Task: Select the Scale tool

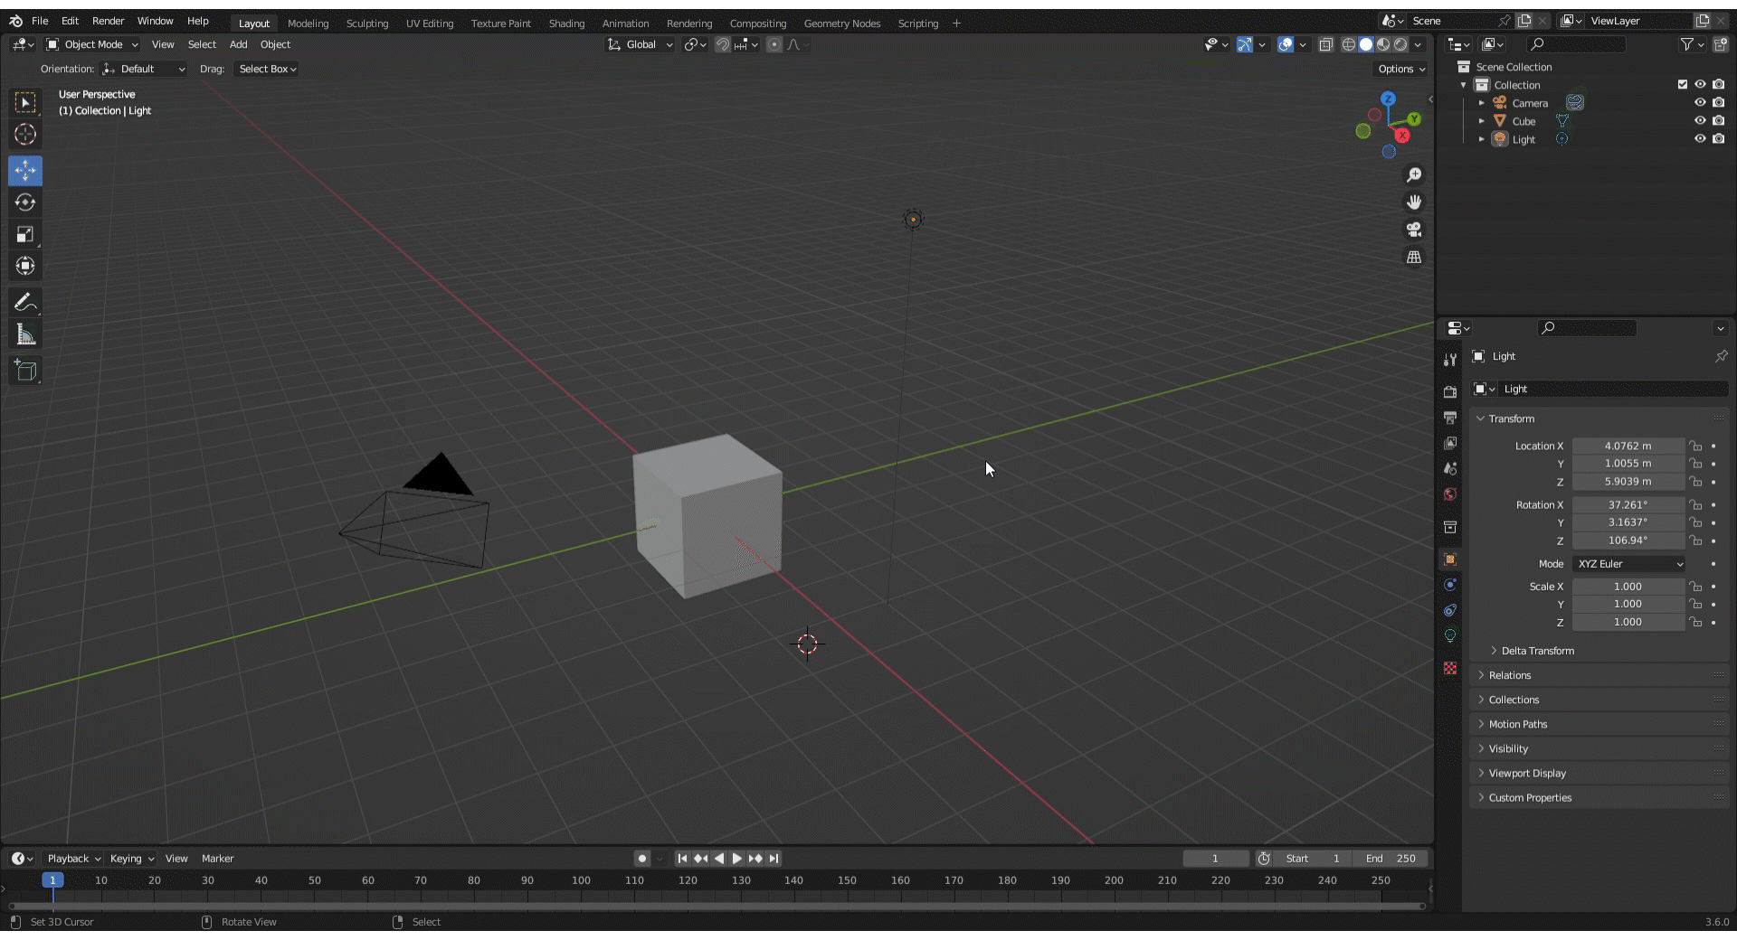Action: 25,235
